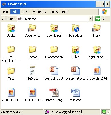Open the Tools menu
The image size is (111, 115).
(54, 12)
